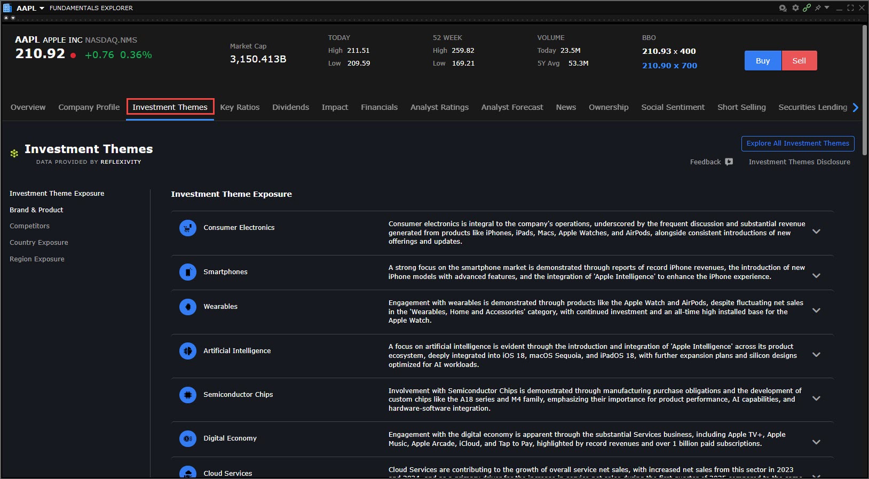Expand the Wearables row
This screenshot has height=479, width=869.
tap(816, 310)
